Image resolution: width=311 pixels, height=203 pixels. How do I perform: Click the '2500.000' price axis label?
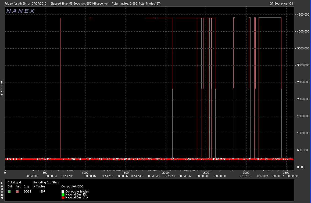[303, 82]
